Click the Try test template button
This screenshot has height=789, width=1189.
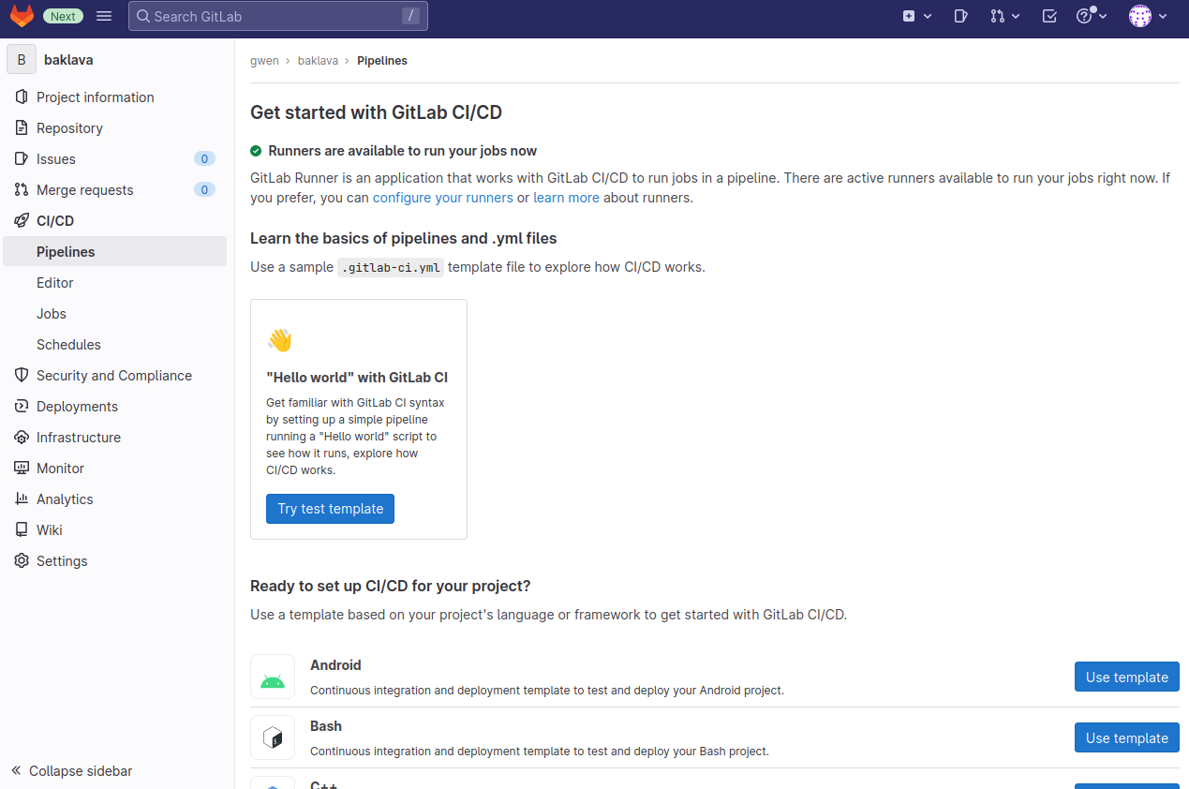point(330,509)
